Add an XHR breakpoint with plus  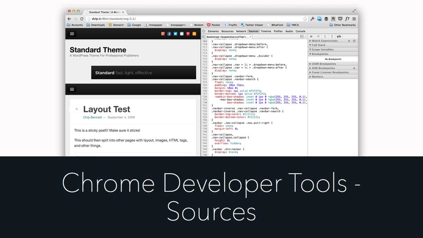tap(354, 68)
